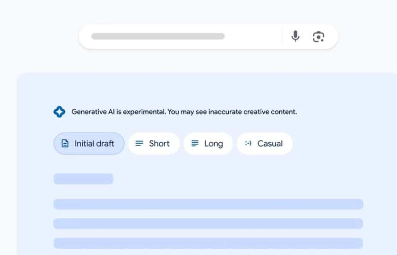Switch to the Short version

point(154,144)
